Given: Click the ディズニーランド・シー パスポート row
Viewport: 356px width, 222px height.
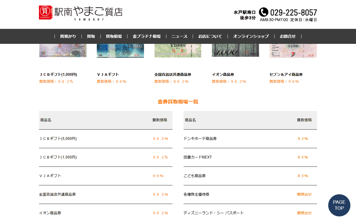Looking at the screenshot, I should (250, 213).
